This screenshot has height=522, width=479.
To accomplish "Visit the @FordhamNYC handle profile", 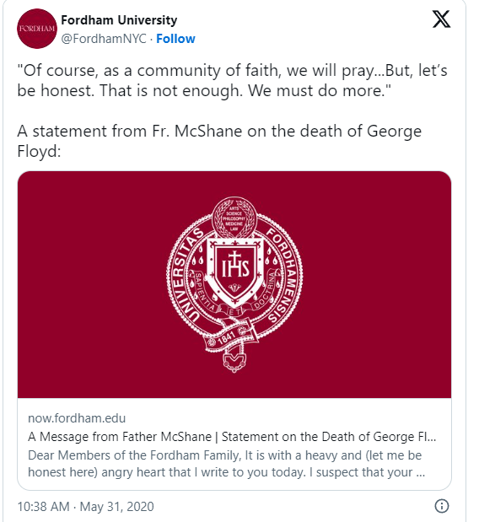I will click(x=104, y=39).
